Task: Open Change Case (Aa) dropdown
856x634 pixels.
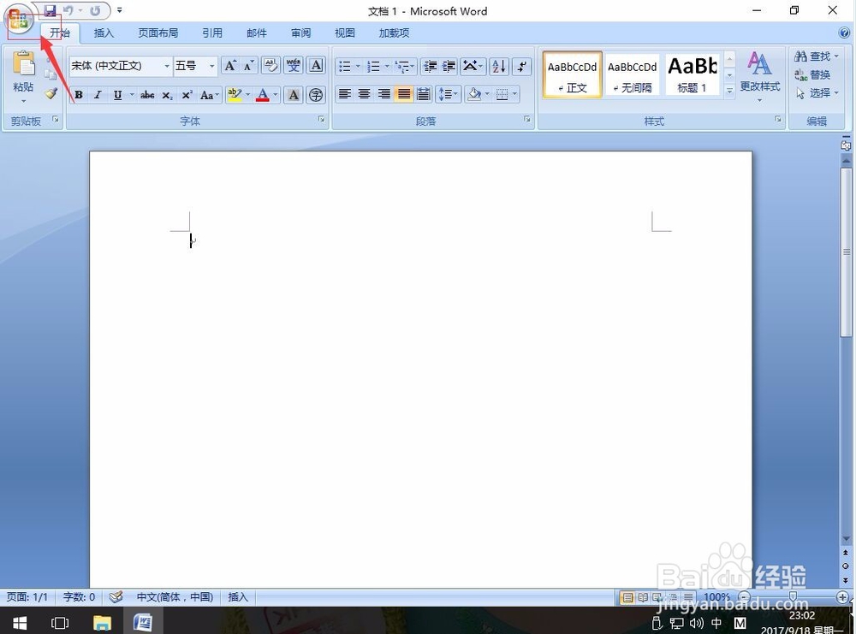Action: 209,95
